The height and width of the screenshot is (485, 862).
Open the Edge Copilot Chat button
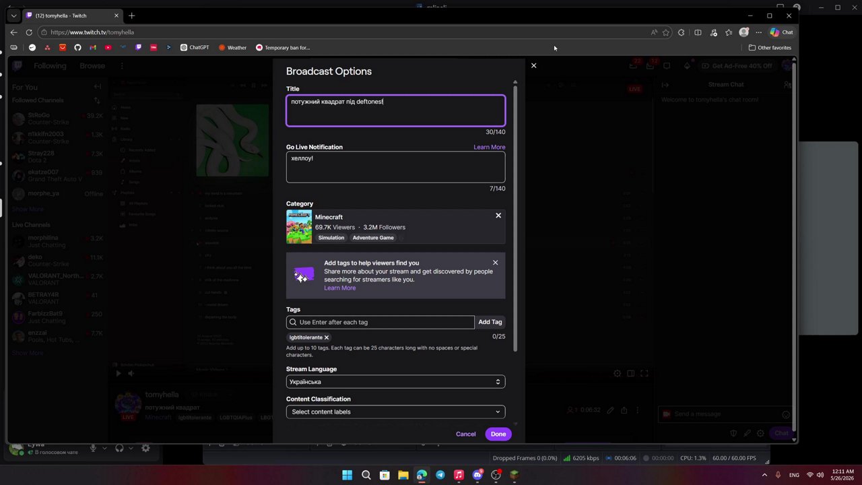(781, 32)
